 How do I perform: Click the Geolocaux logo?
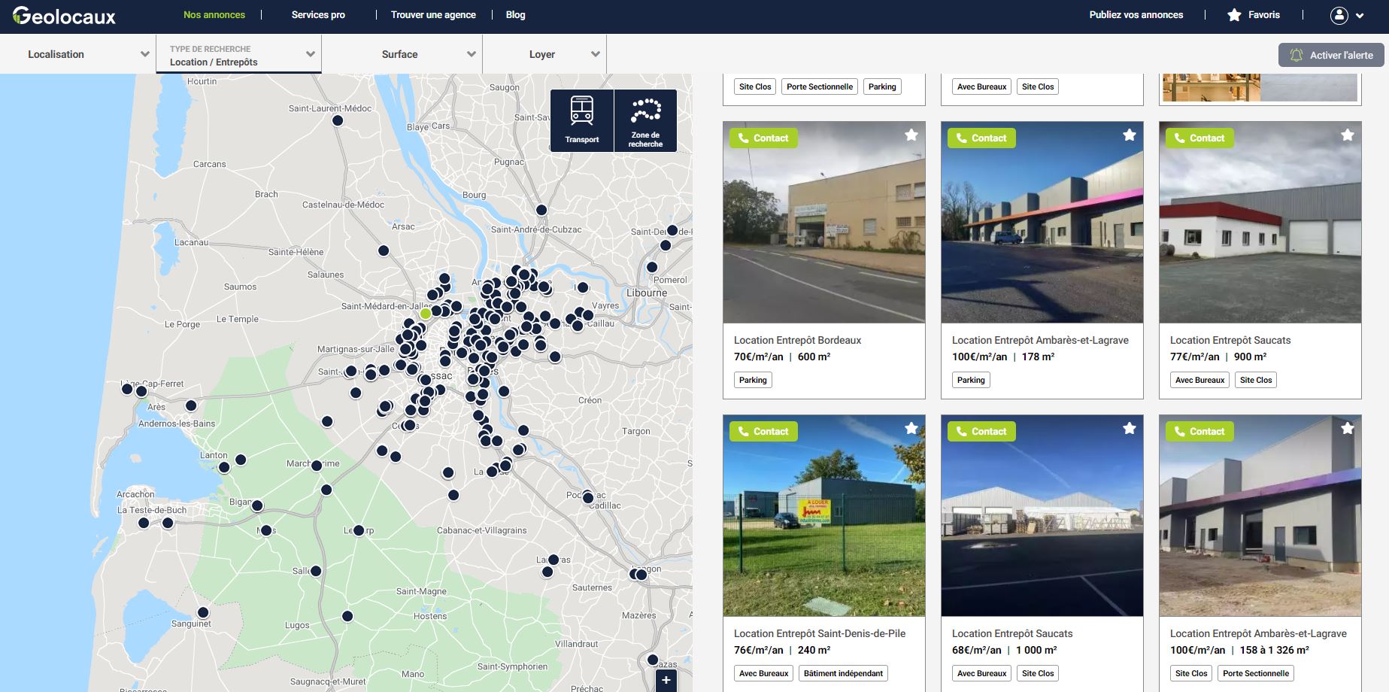64,15
